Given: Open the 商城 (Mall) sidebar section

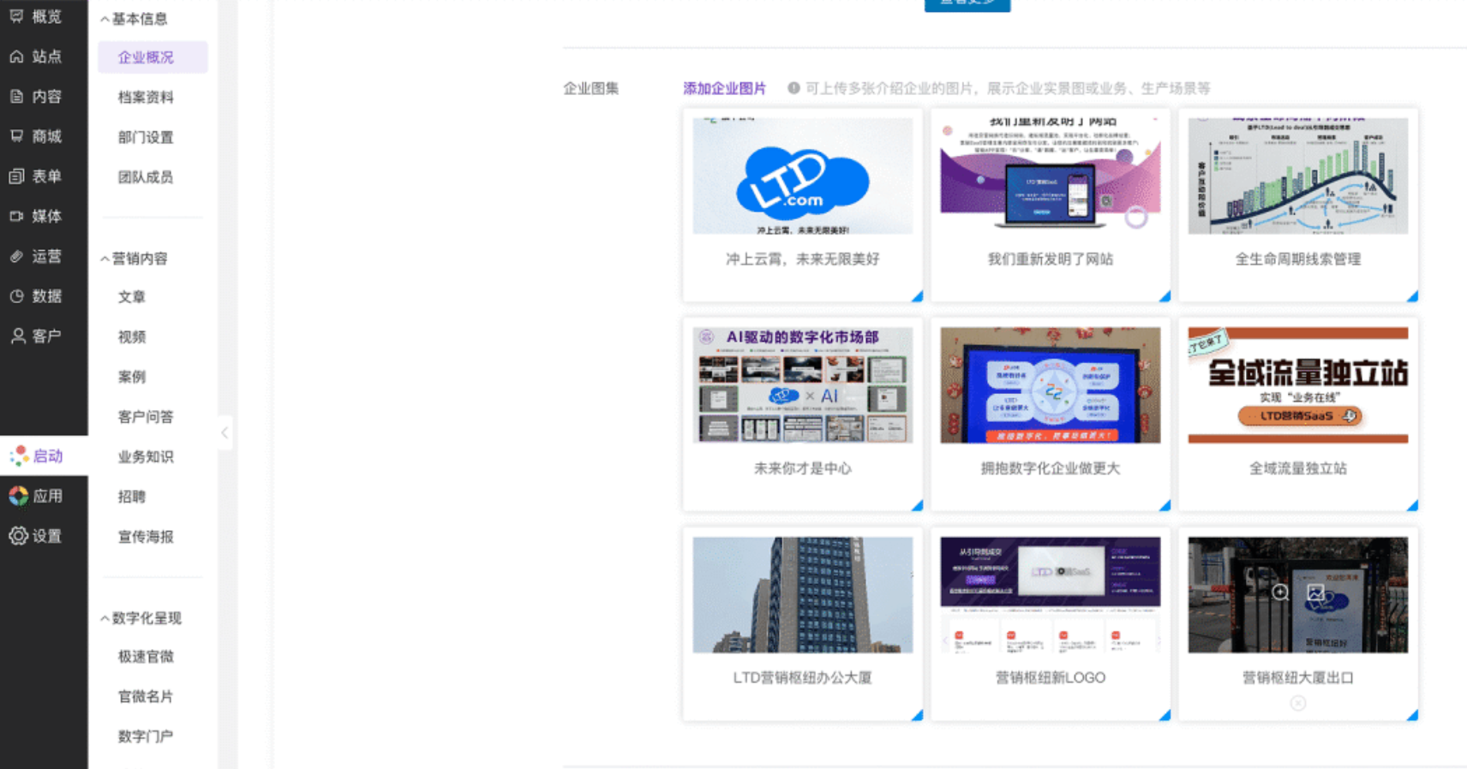Looking at the screenshot, I should pyautogui.click(x=37, y=136).
